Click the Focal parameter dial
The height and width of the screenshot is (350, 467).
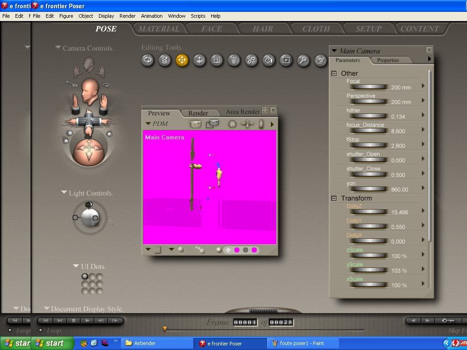tap(368, 87)
